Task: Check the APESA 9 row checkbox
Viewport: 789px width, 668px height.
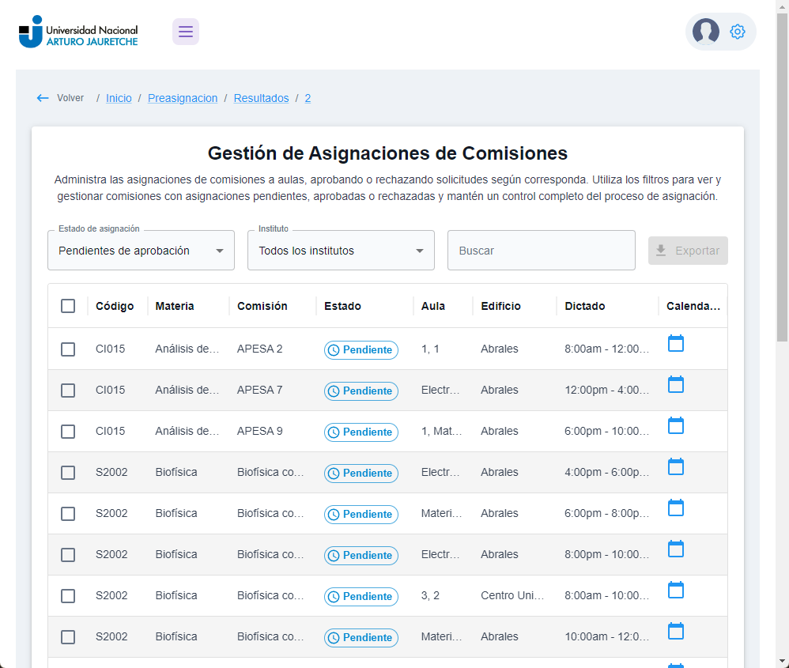Action: click(x=68, y=432)
